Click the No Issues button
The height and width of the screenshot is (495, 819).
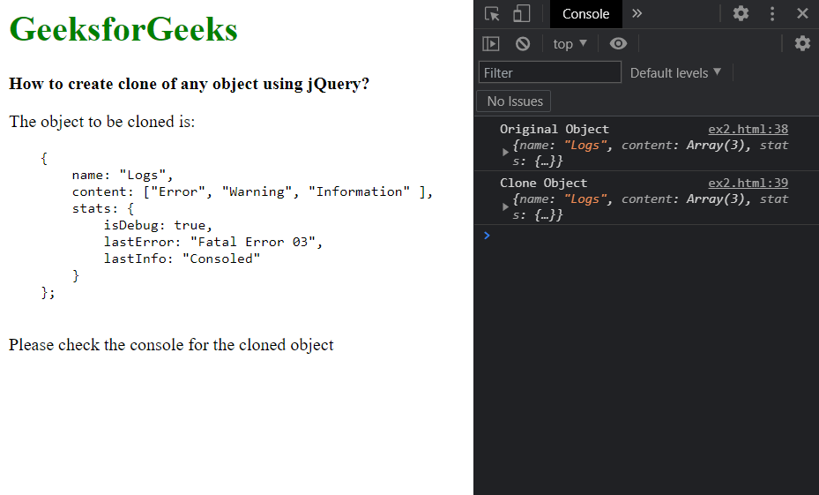514,101
